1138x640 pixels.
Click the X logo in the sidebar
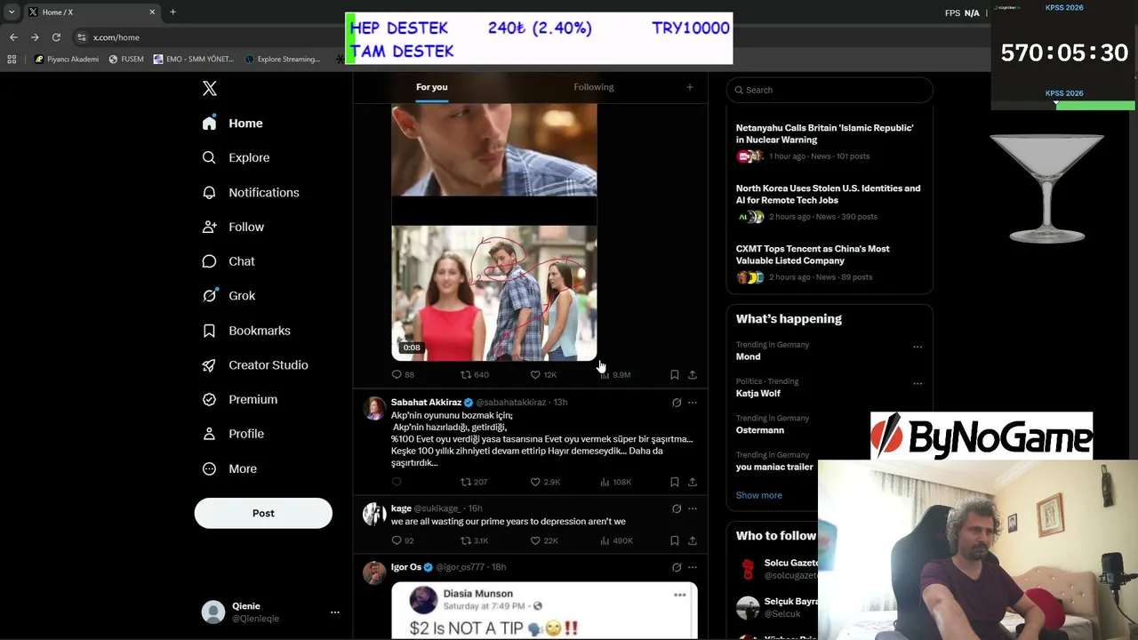tap(210, 88)
